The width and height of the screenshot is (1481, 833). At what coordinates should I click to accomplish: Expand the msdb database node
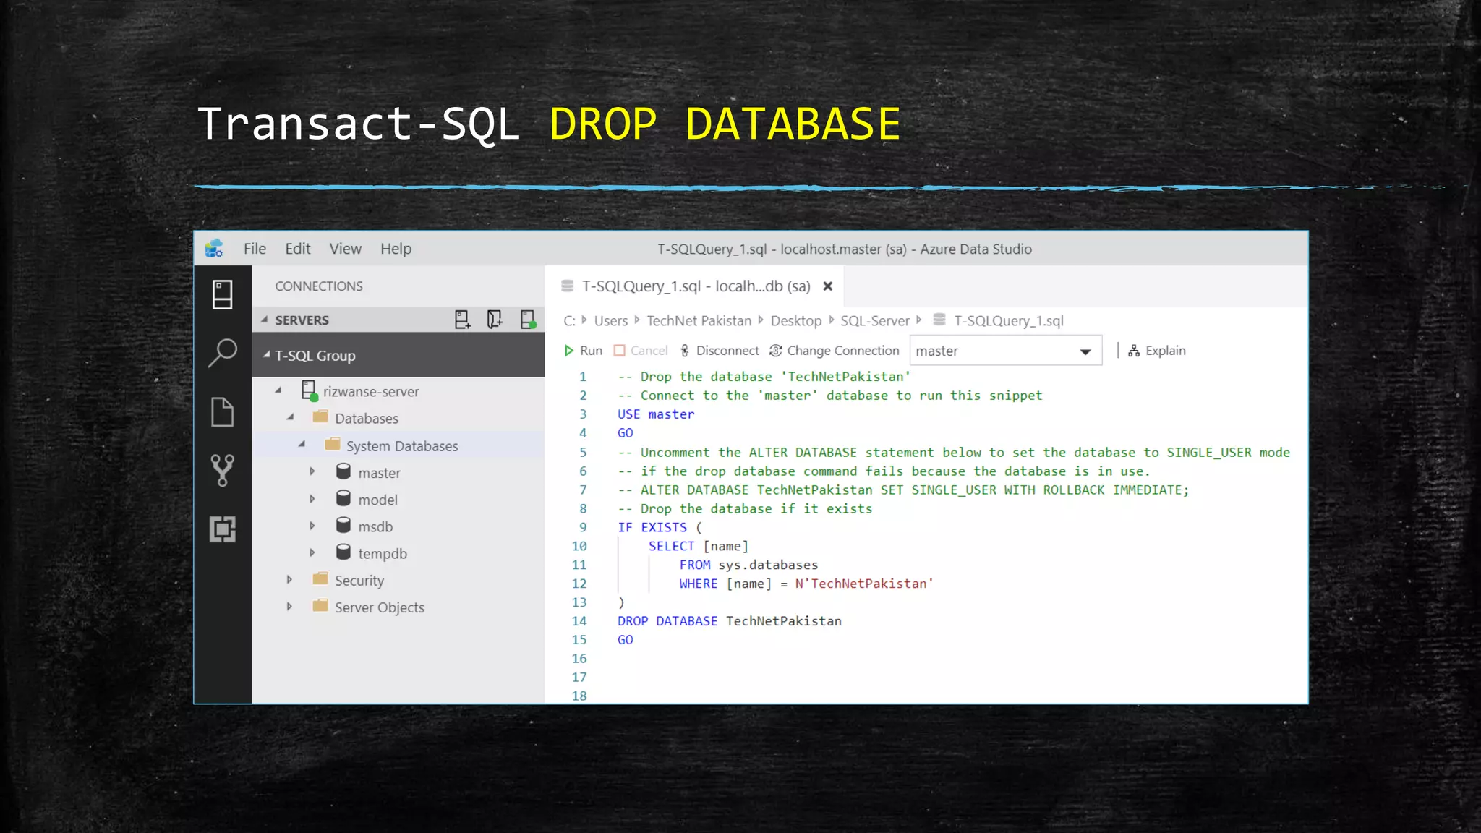[312, 526]
